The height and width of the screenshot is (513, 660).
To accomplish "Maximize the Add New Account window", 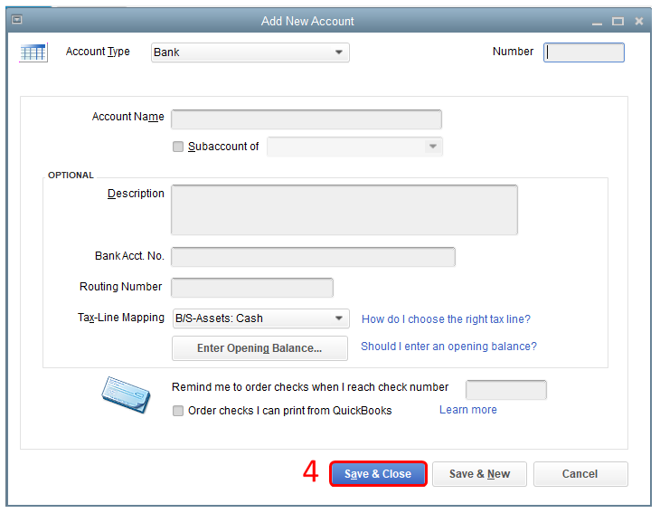I will coord(618,21).
